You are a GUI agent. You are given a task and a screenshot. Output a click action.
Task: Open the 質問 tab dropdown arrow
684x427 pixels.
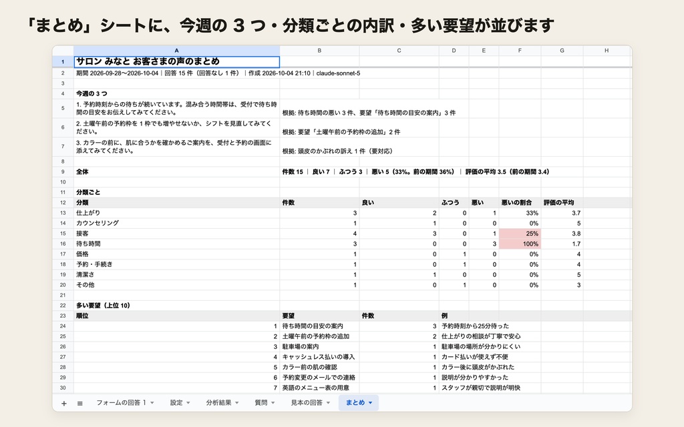pyautogui.click(x=273, y=403)
